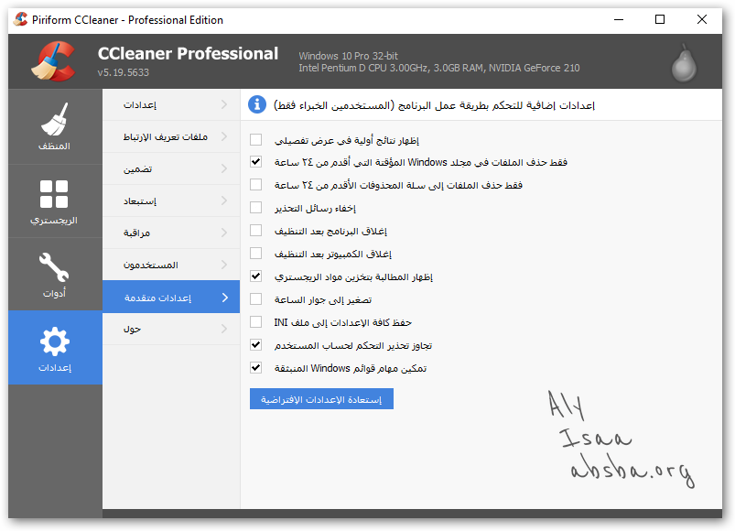The width and height of the screenshot is (735, 531).
Task: Open the Tools wrench icon
Action: click(x=55, y=268)
